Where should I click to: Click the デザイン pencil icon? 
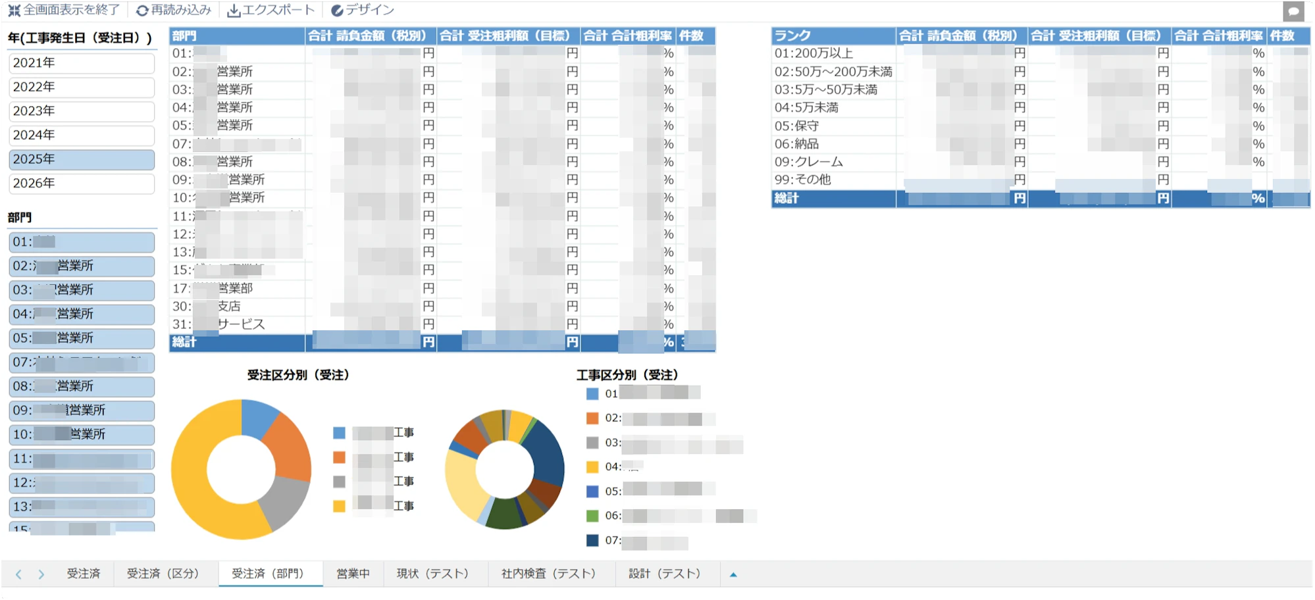point(337,11)
